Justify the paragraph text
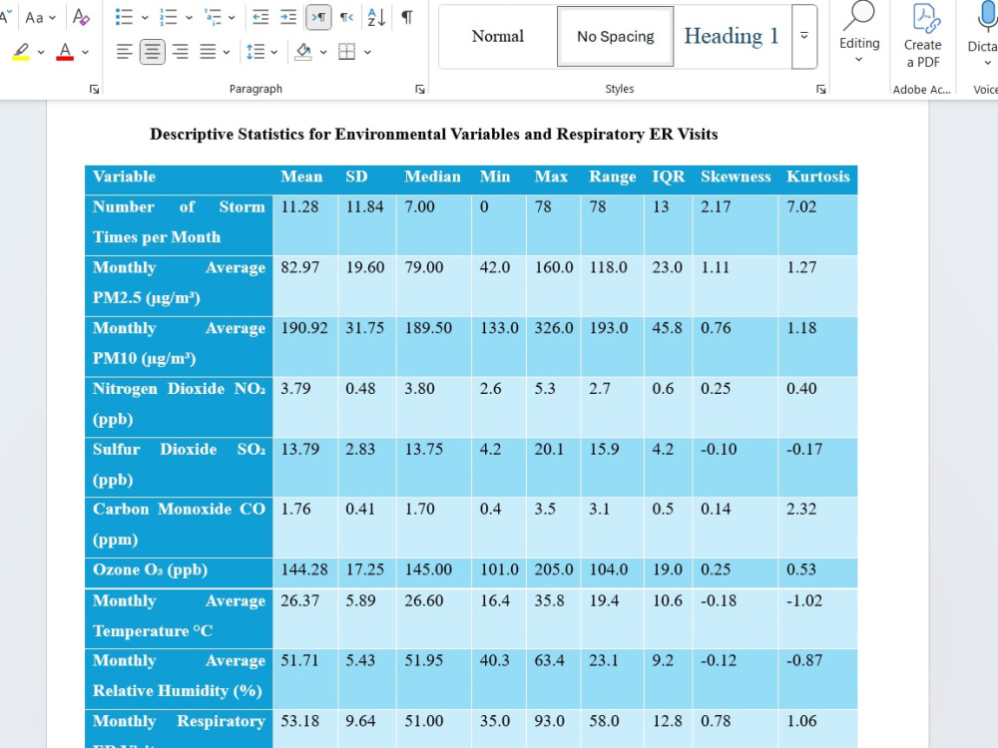The height and width of the screenshot is (748, 998). tap(208, 52)
